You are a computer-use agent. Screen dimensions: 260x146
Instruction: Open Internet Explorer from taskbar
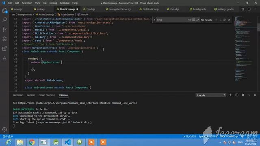[8, 142]
